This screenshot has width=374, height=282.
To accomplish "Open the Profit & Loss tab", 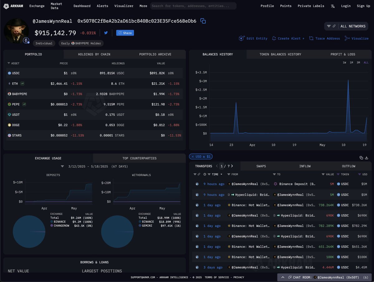I will pos(343,54).
